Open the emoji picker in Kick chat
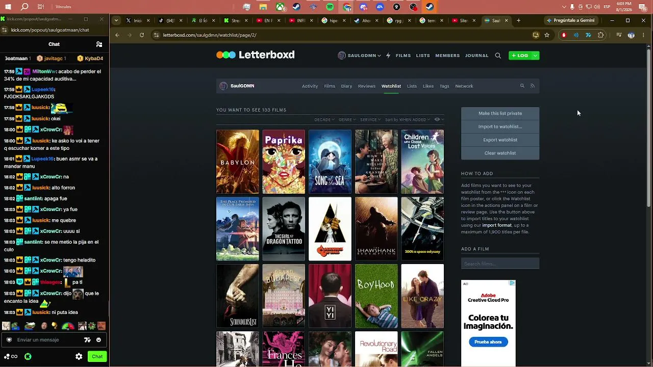Screen dimensions: 653x367 [x=98, y=340]
